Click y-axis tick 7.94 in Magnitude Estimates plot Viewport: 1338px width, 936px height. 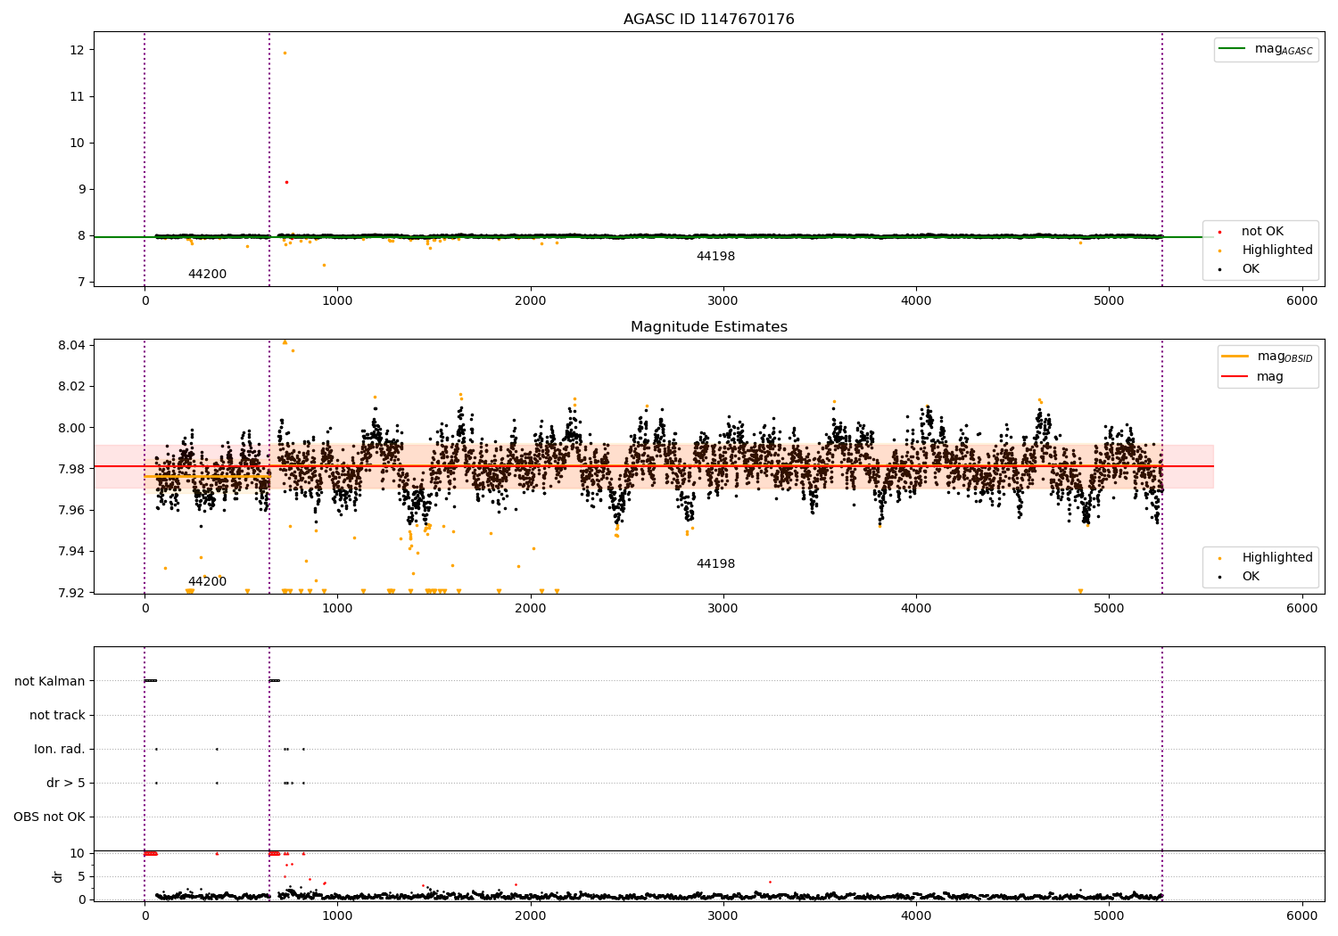point(72,551)
